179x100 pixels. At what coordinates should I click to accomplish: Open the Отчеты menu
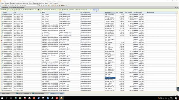(30, 3)
